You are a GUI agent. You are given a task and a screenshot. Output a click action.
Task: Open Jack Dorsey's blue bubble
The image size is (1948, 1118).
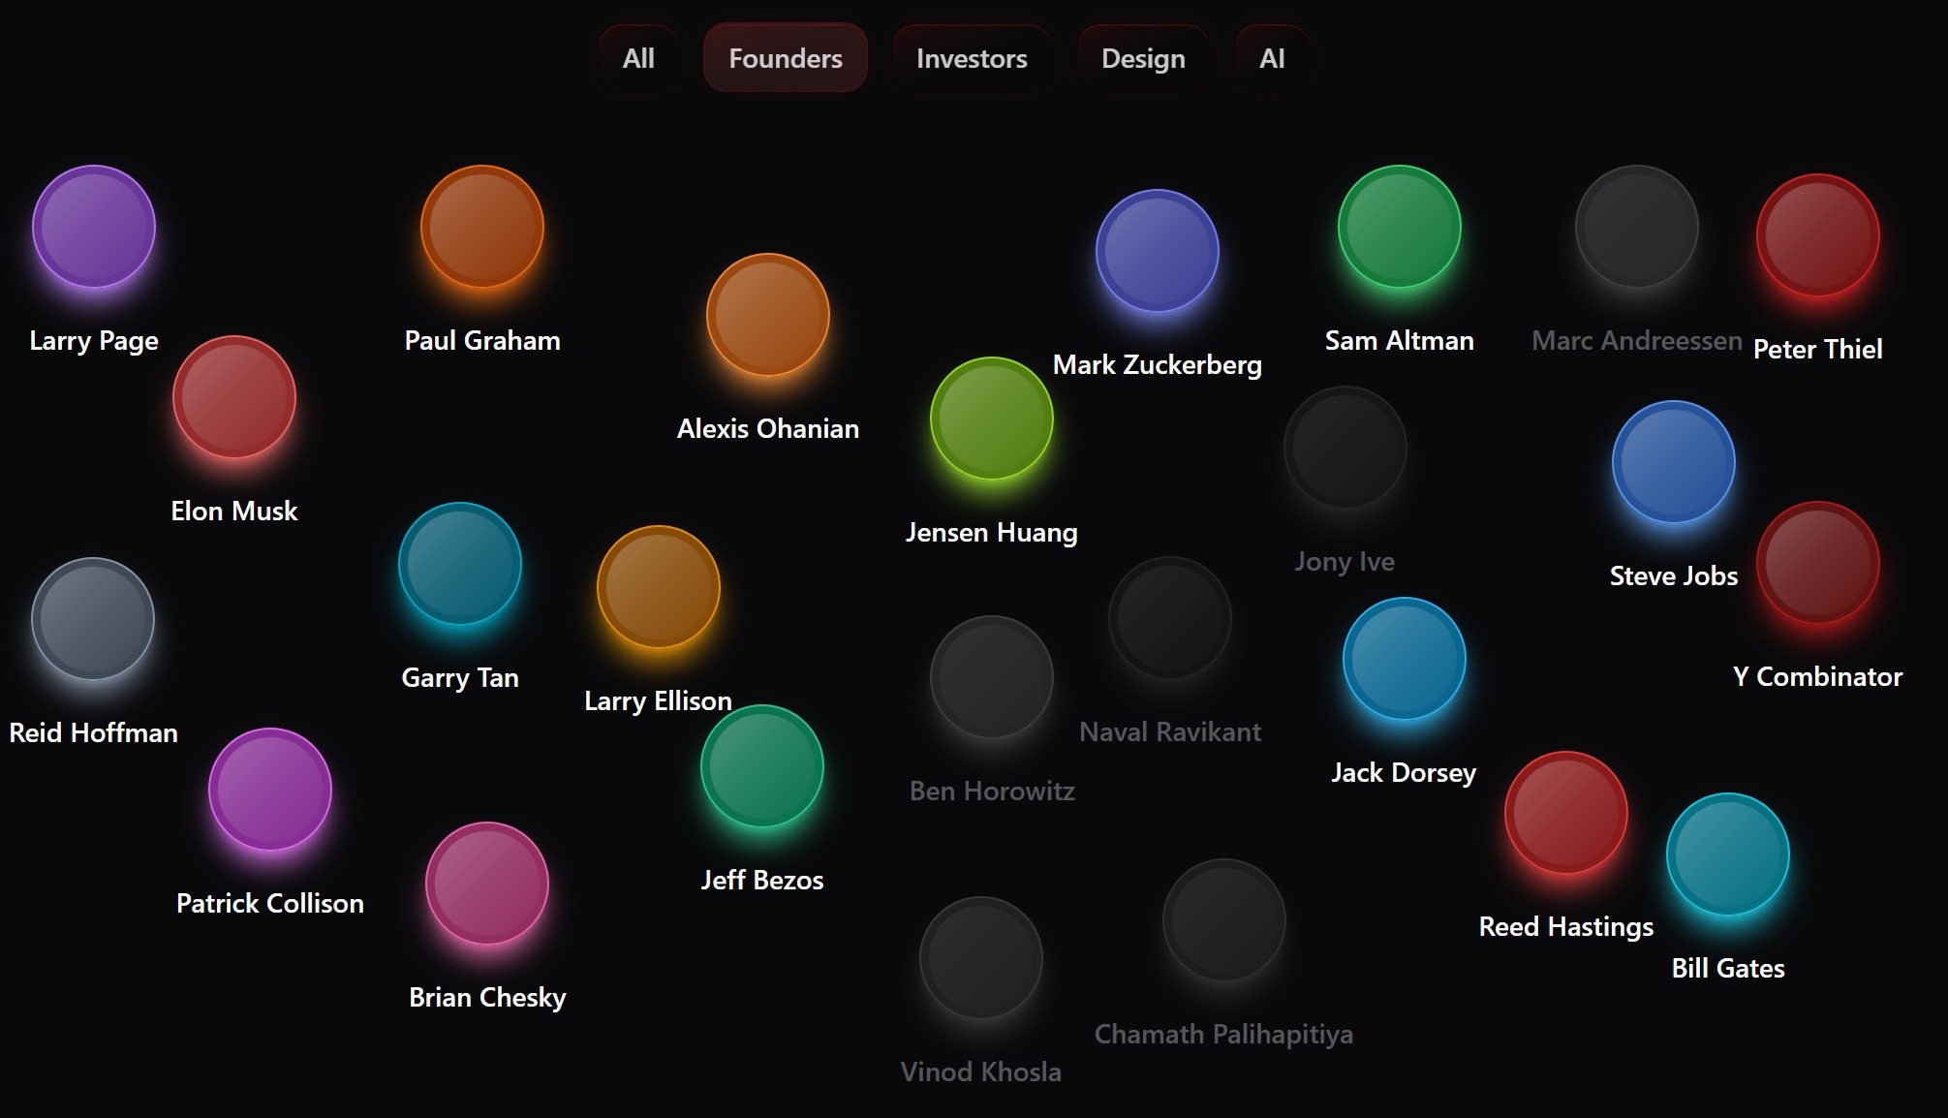[x=1405, y=659]
